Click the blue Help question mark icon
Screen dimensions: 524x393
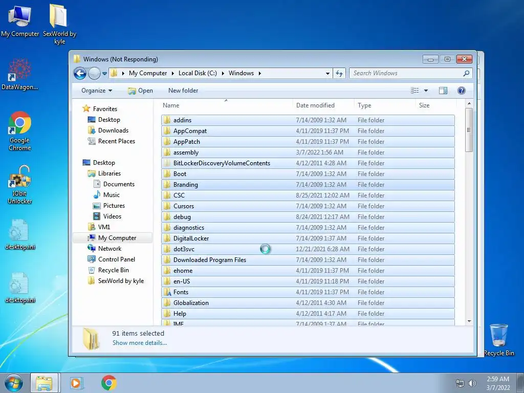coord(462,91)
